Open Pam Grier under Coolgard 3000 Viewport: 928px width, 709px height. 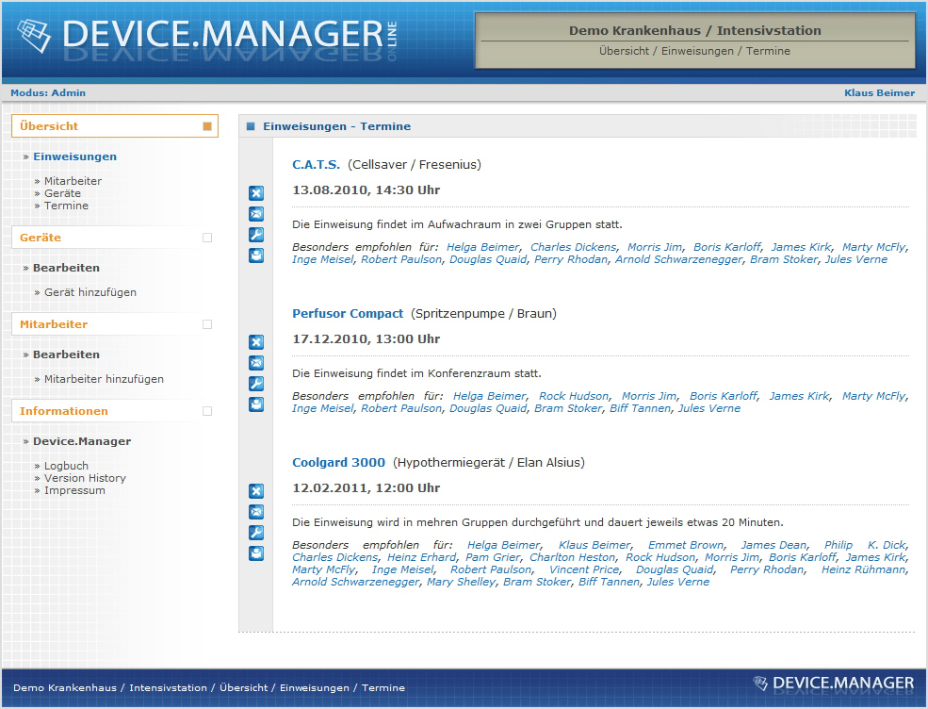click(x=493, y=557)
